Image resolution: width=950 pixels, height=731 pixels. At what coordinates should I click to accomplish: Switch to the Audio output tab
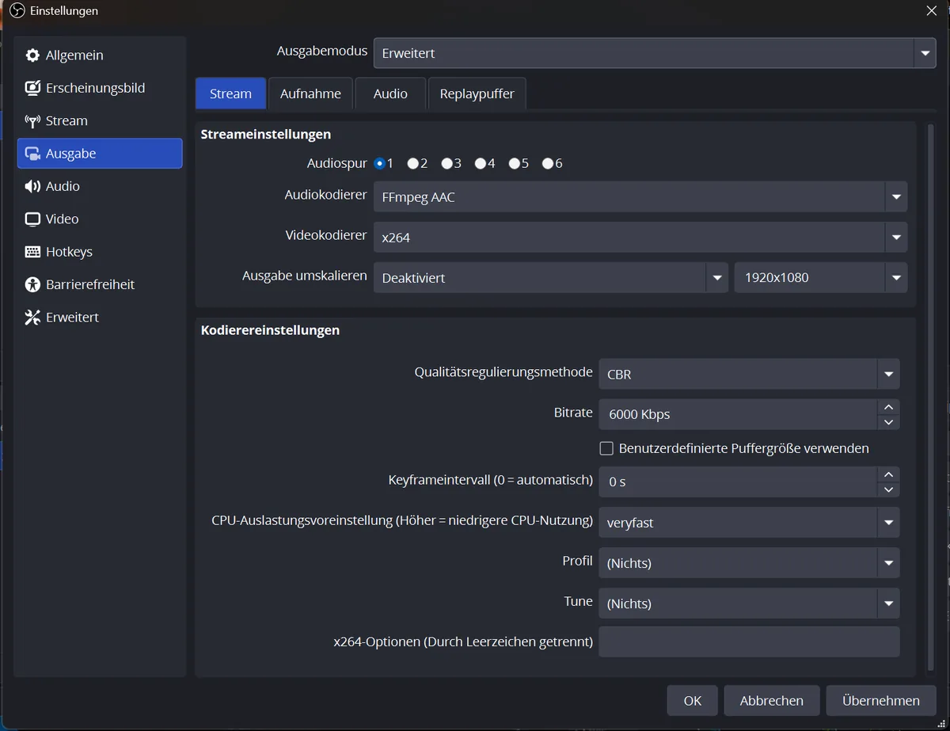pos(390,93)
